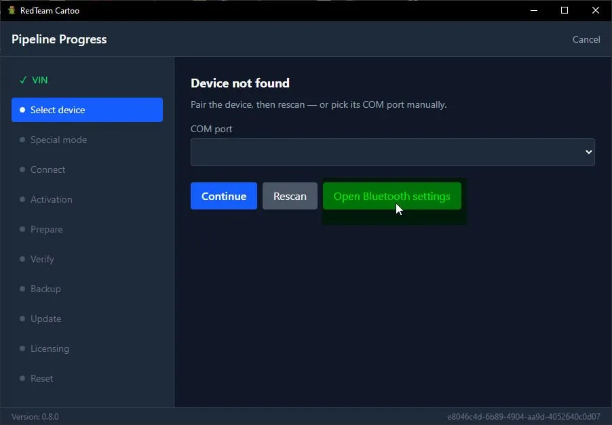The height and width of the screenshot is (425, 612).
Task: Maximize the RedTeam Cartoo window
Action: (565, 11)
